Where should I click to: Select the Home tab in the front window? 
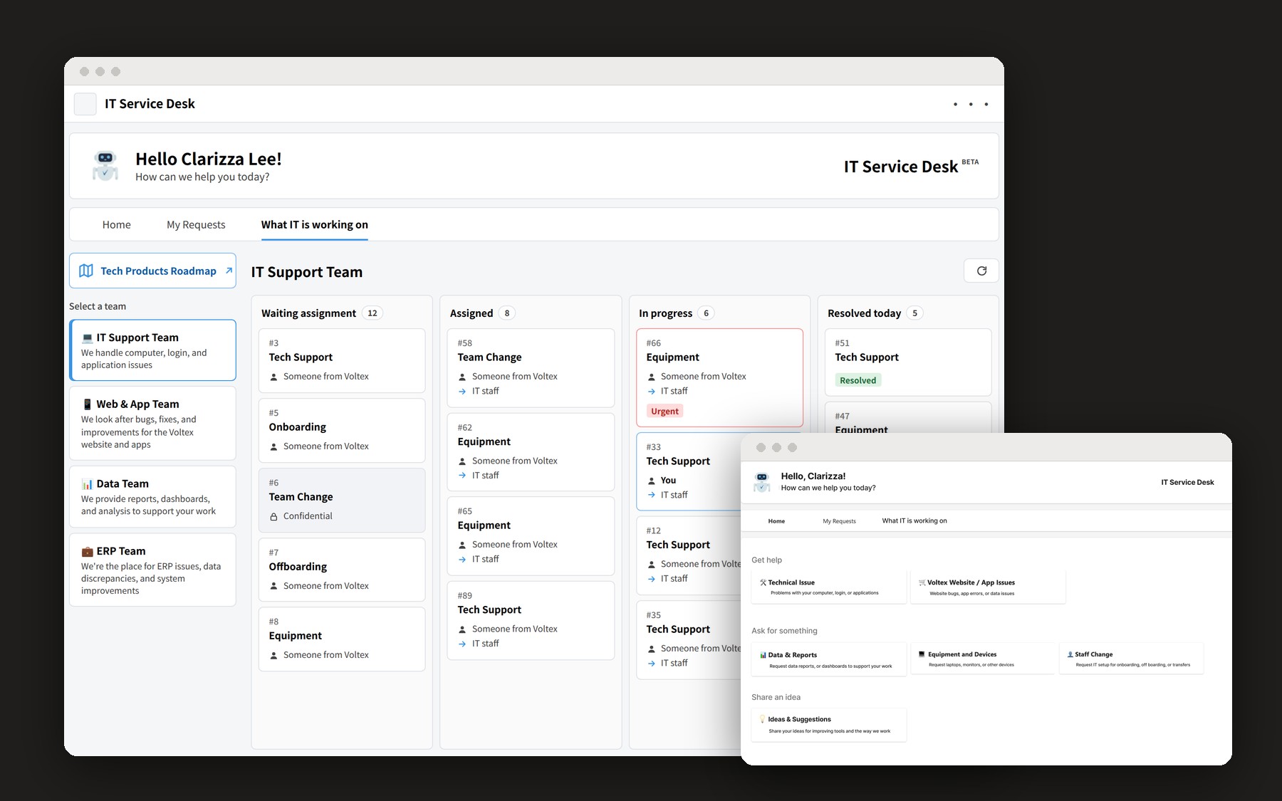tap(776, 521)
